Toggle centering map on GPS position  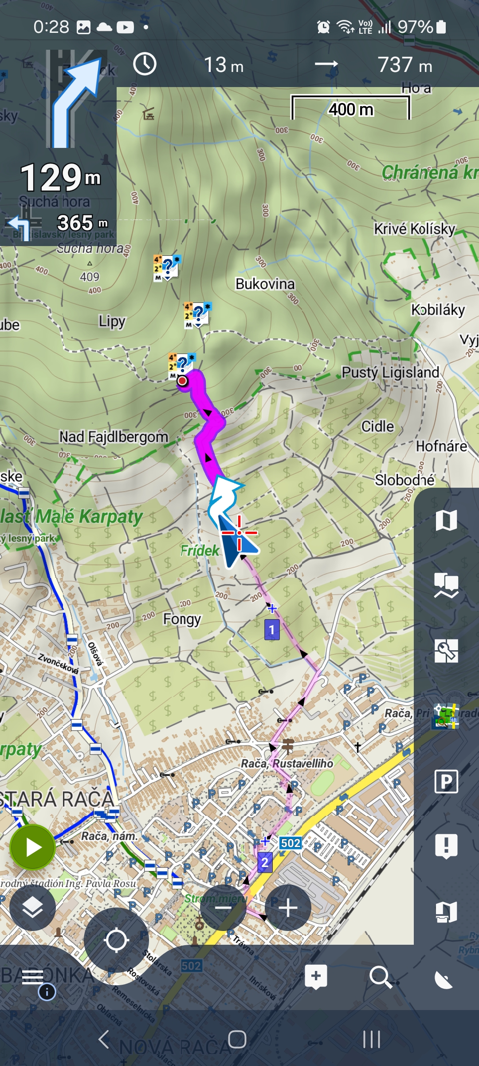click(x=116, y=940)
